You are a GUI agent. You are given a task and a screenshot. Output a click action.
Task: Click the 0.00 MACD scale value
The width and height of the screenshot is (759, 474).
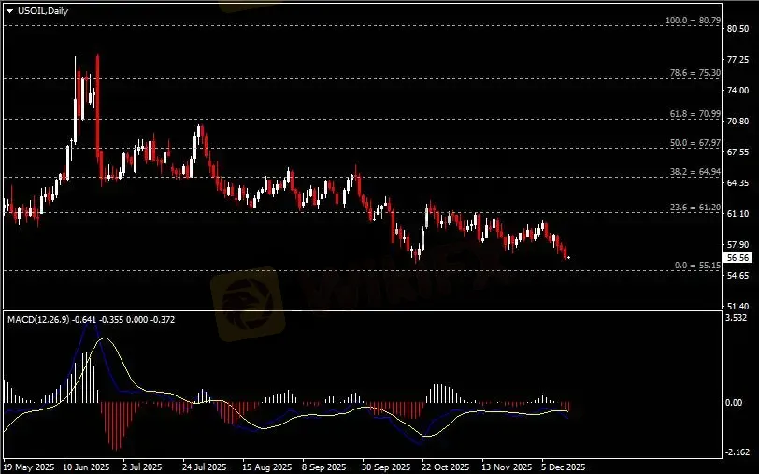tap(734, 402)
